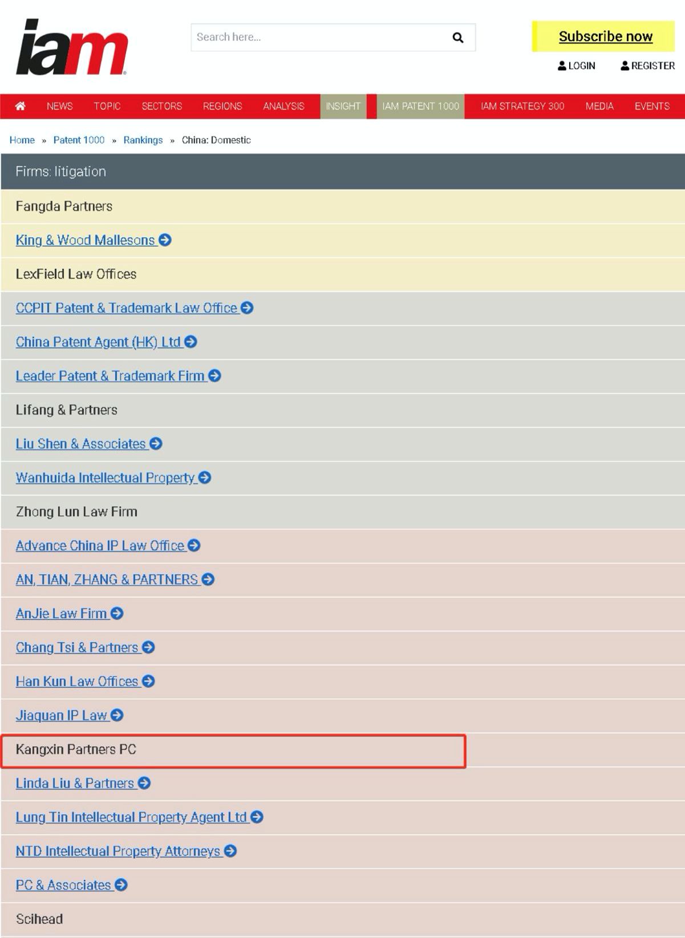Viewport: 685px width, 938px height.
Task: Open the MEDIA menu
Action: coord(599,106)
